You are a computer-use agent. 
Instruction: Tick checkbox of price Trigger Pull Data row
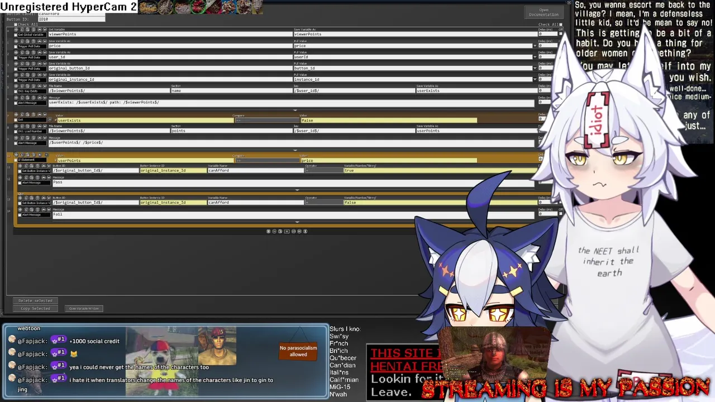[x=15, y=46]
